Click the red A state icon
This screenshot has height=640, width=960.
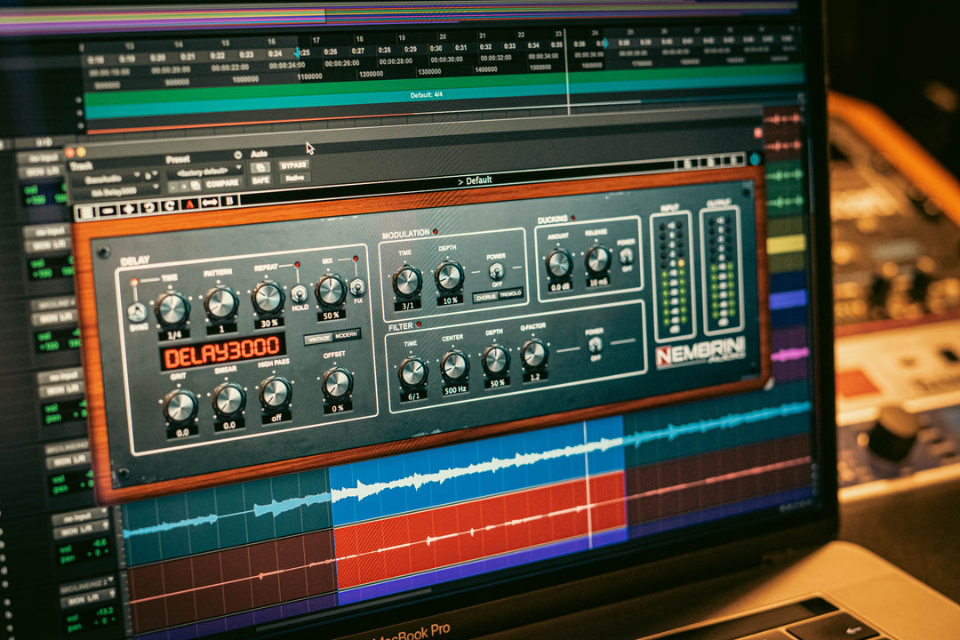pos(188,204)
